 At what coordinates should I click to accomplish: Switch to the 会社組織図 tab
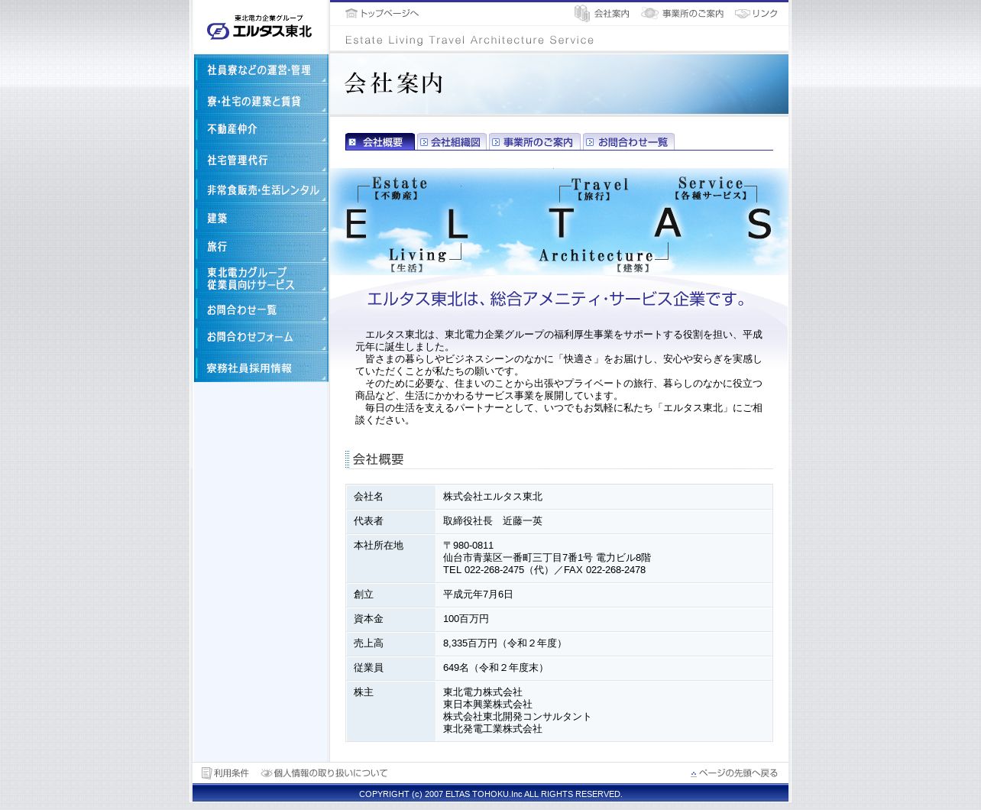[452, 142]
